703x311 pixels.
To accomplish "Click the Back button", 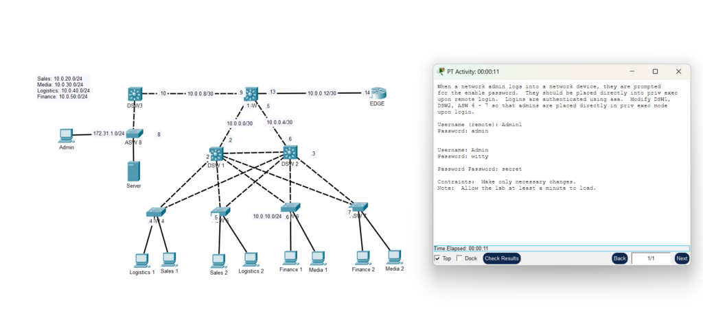I will coord(619,258).
